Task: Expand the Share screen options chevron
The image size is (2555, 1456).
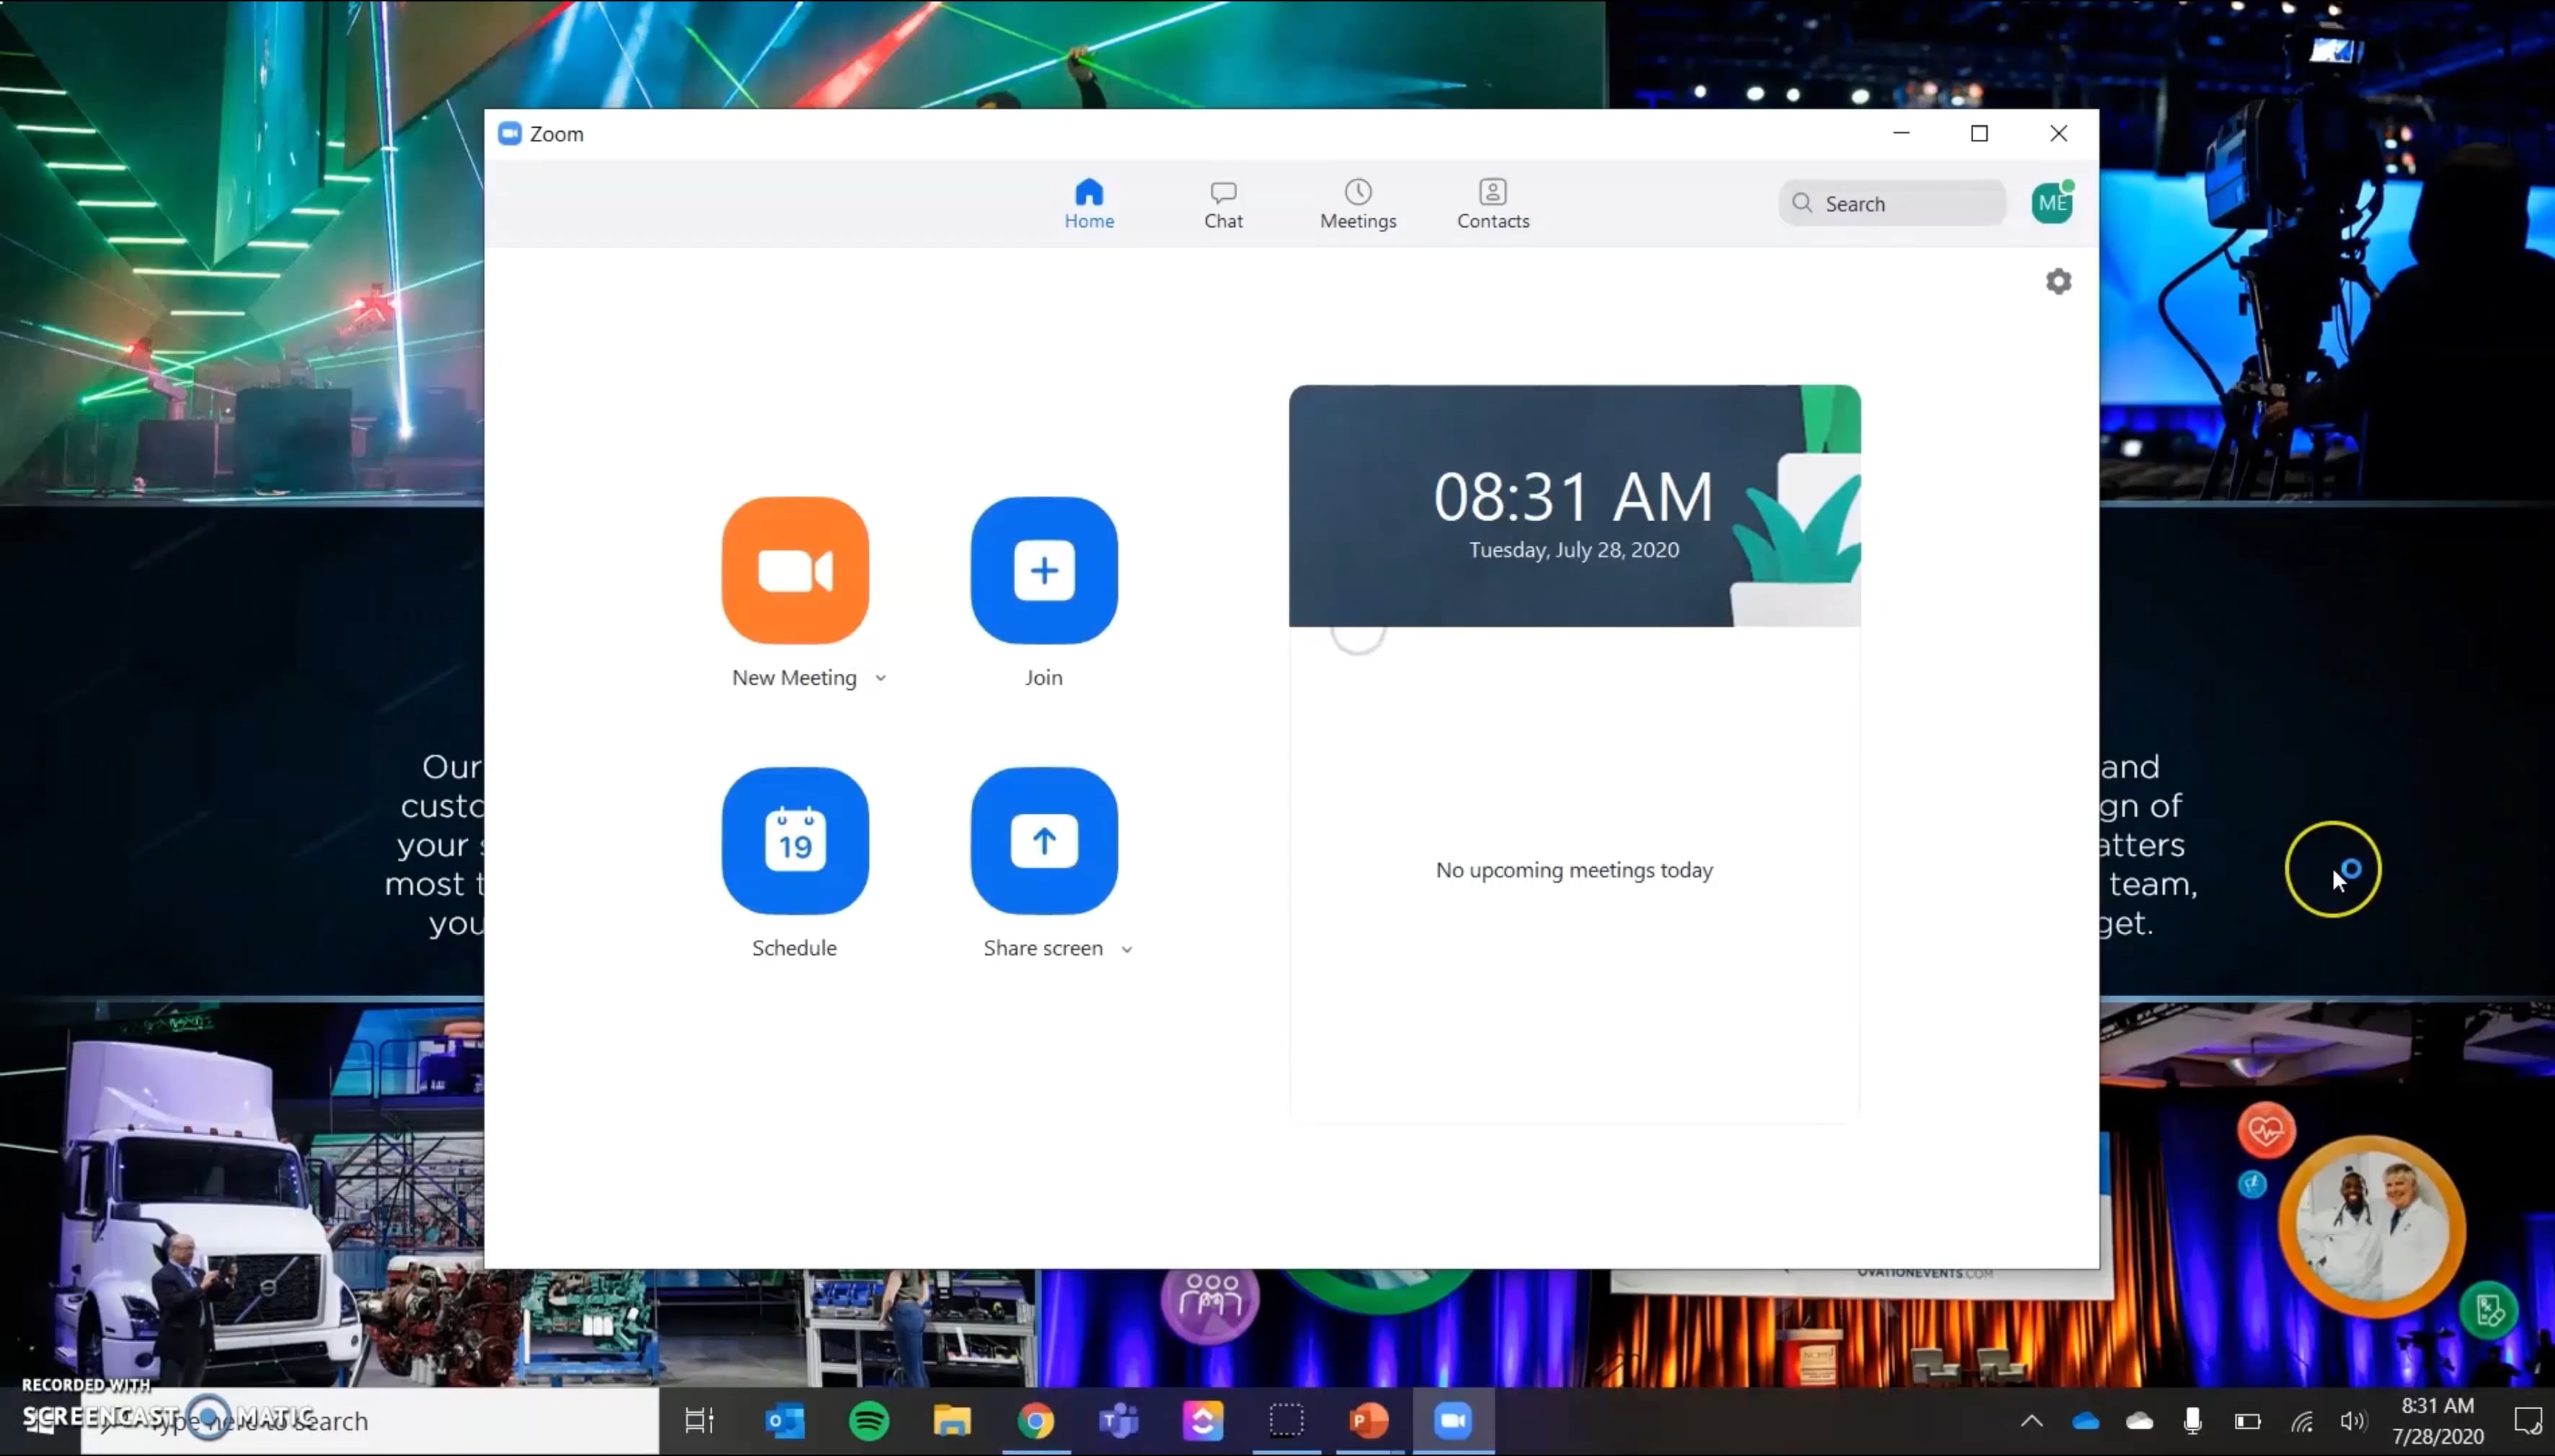Action: tap(1126, 949)
